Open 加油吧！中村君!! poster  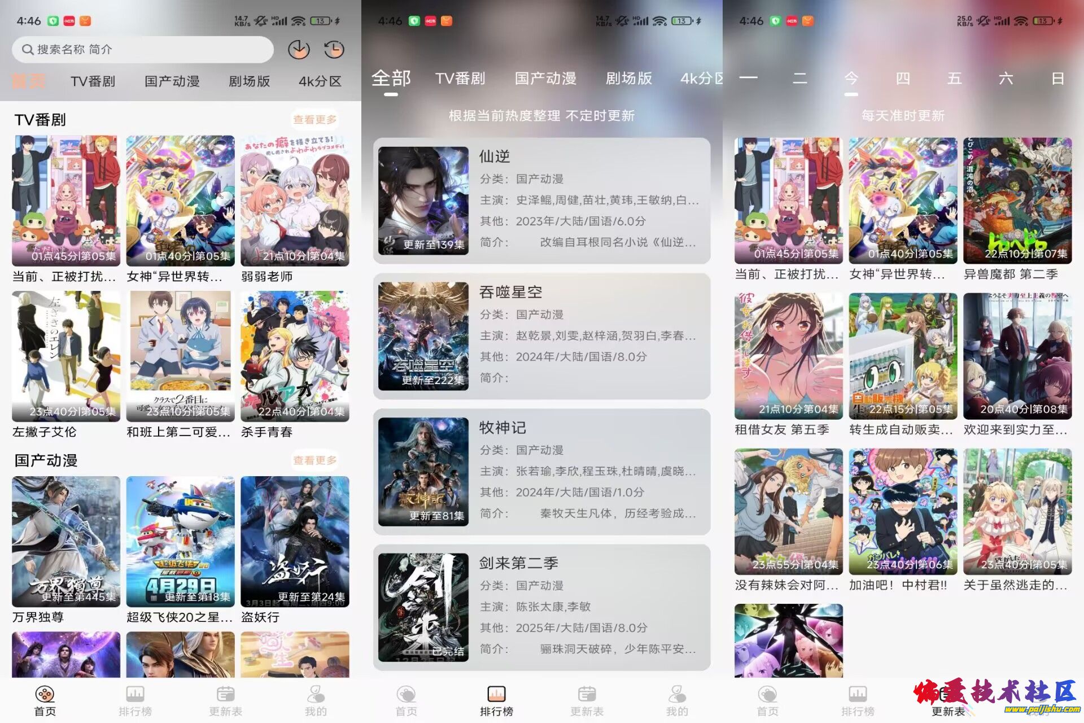[903, 512]
